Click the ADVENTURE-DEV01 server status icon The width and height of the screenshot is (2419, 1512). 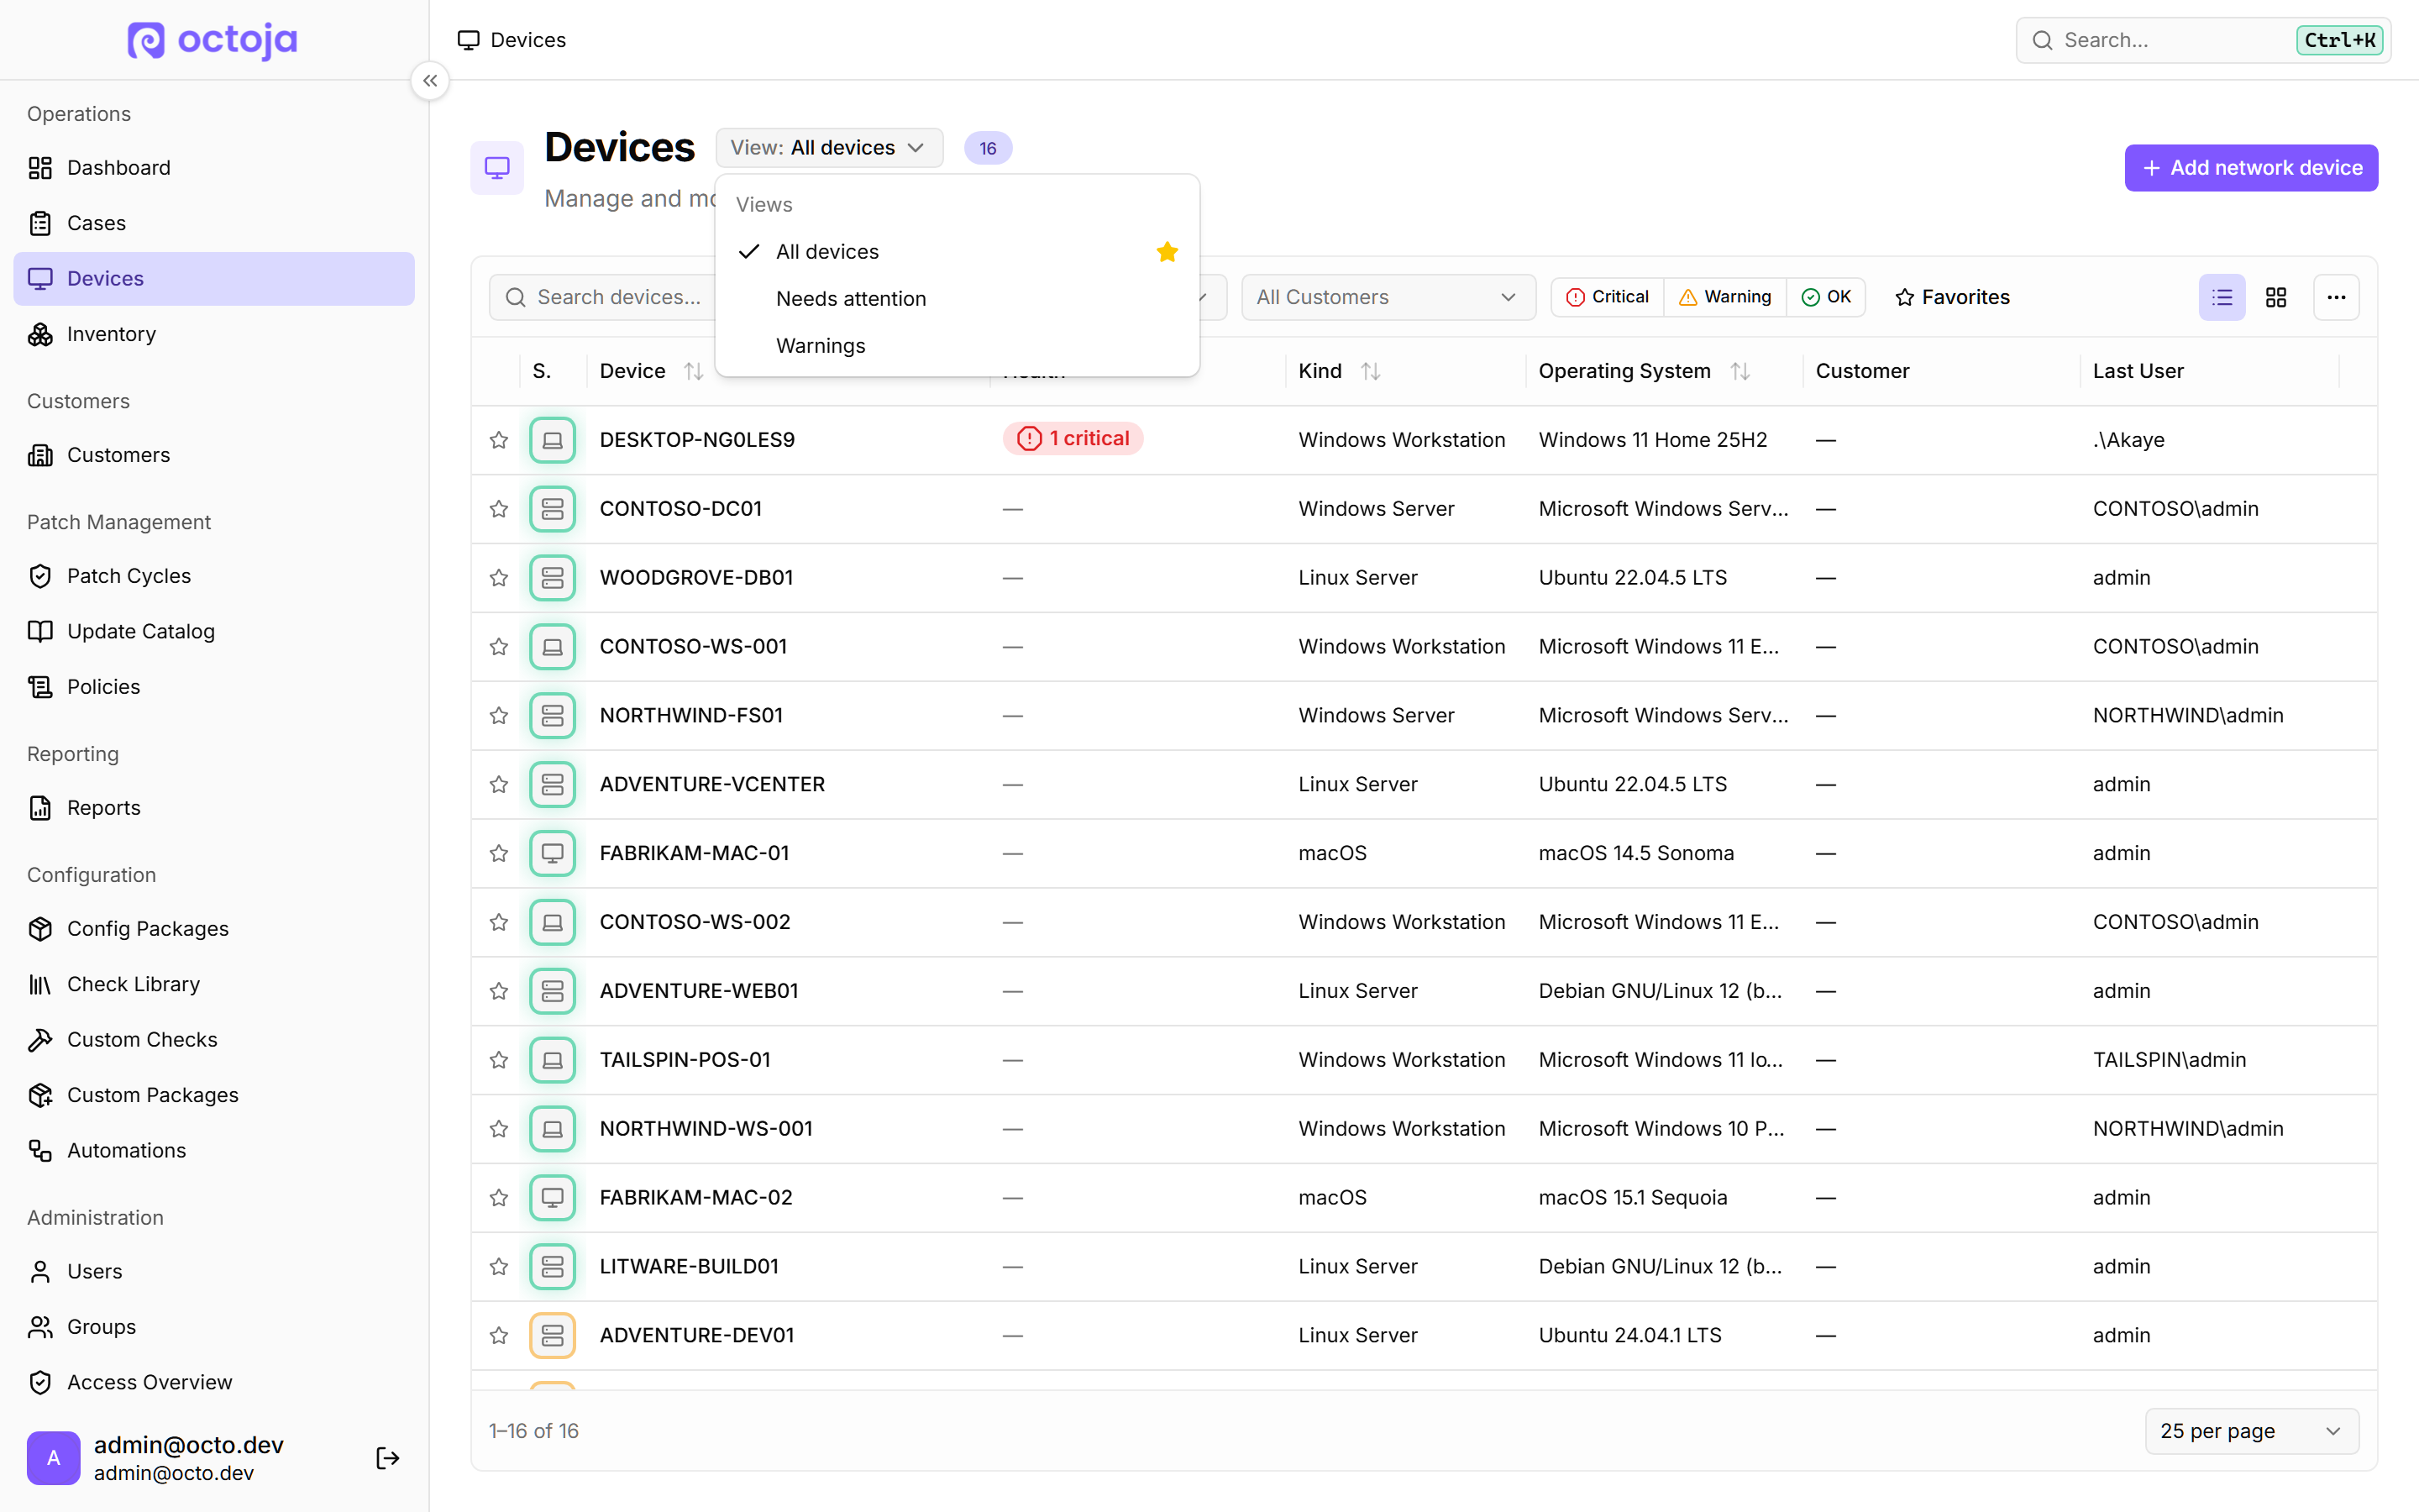point(553,1336)
